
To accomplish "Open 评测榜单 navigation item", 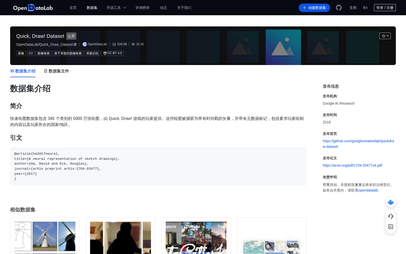I will click(x=143, y=8).
